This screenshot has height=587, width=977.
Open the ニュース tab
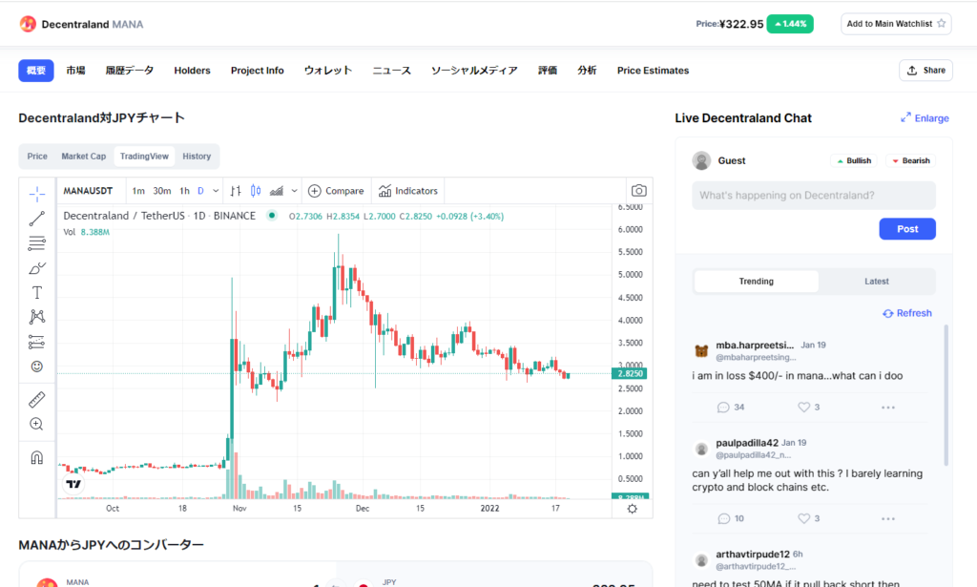tap(392, 71)
